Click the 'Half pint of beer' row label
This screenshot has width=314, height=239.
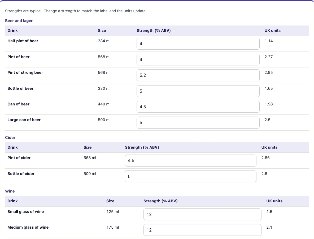pyautogui.click(x=23, y=41)
